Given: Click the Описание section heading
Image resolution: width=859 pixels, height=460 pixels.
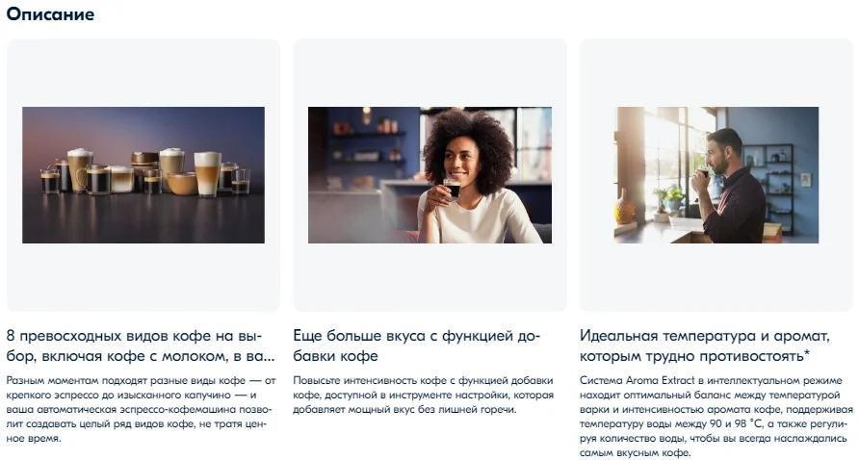Looking at the screenshot, I should point(50,13).
